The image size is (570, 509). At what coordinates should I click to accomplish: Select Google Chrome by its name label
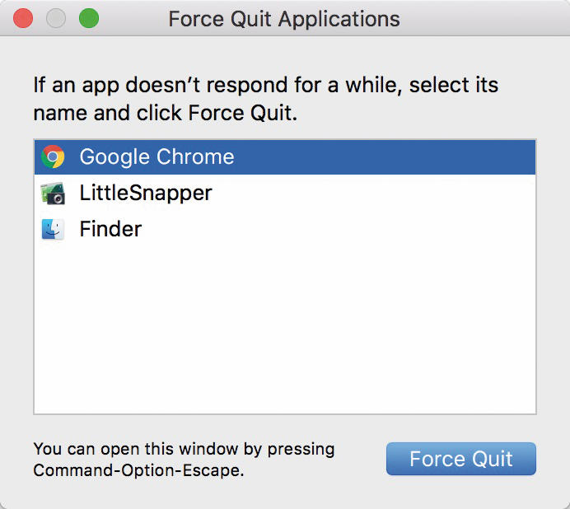pyautogui.click(x=157, y=157)
